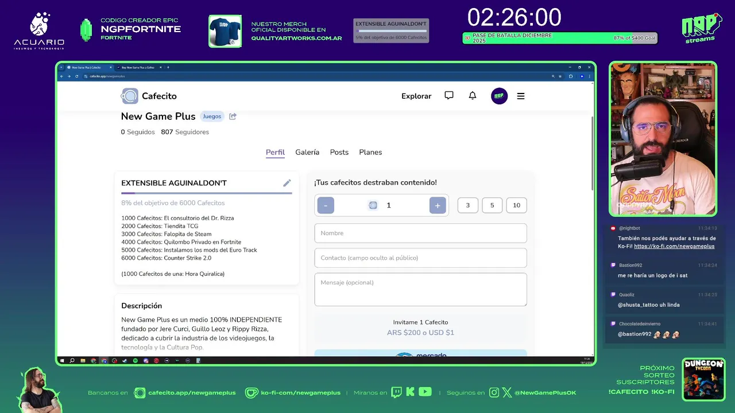Image resolution: width=735 pixels, height=413 pixels.
Task: Switch to the Galería tab
Action: (307, 152)
